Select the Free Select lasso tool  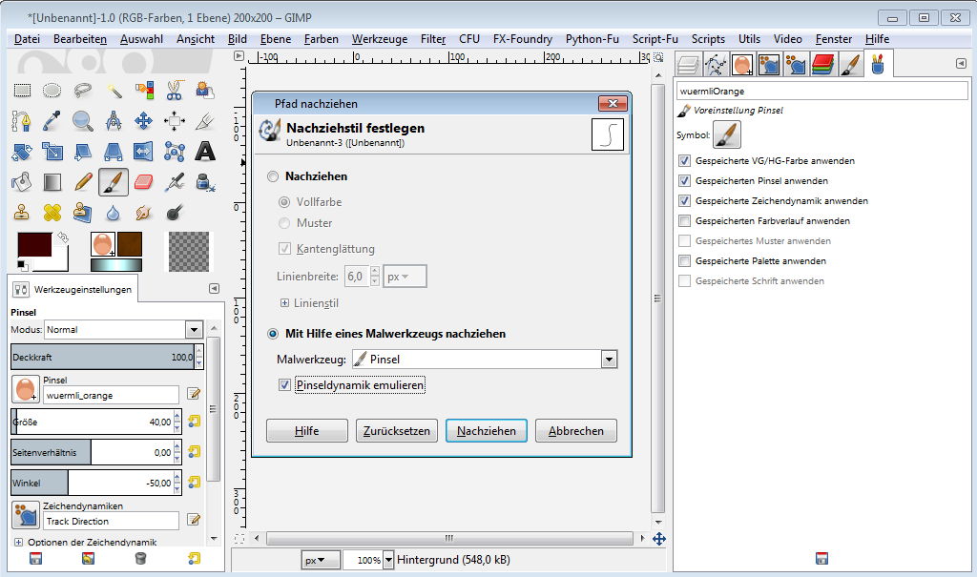click(82, 91)
